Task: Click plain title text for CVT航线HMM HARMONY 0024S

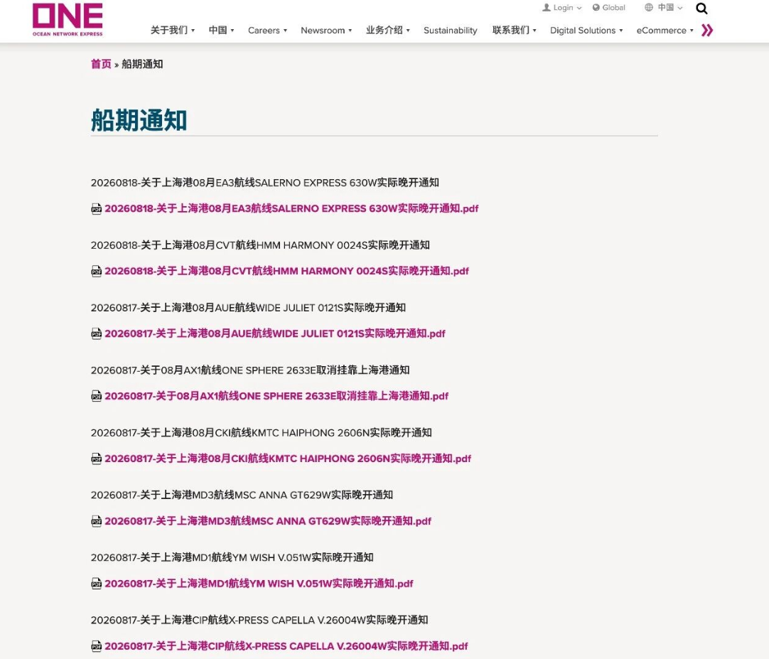Action: click(260, 245)
